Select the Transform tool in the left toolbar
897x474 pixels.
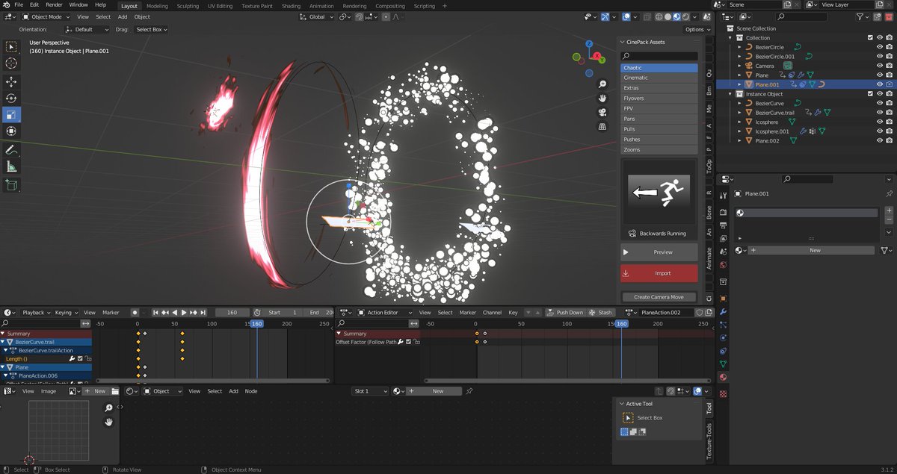[11, 131]
